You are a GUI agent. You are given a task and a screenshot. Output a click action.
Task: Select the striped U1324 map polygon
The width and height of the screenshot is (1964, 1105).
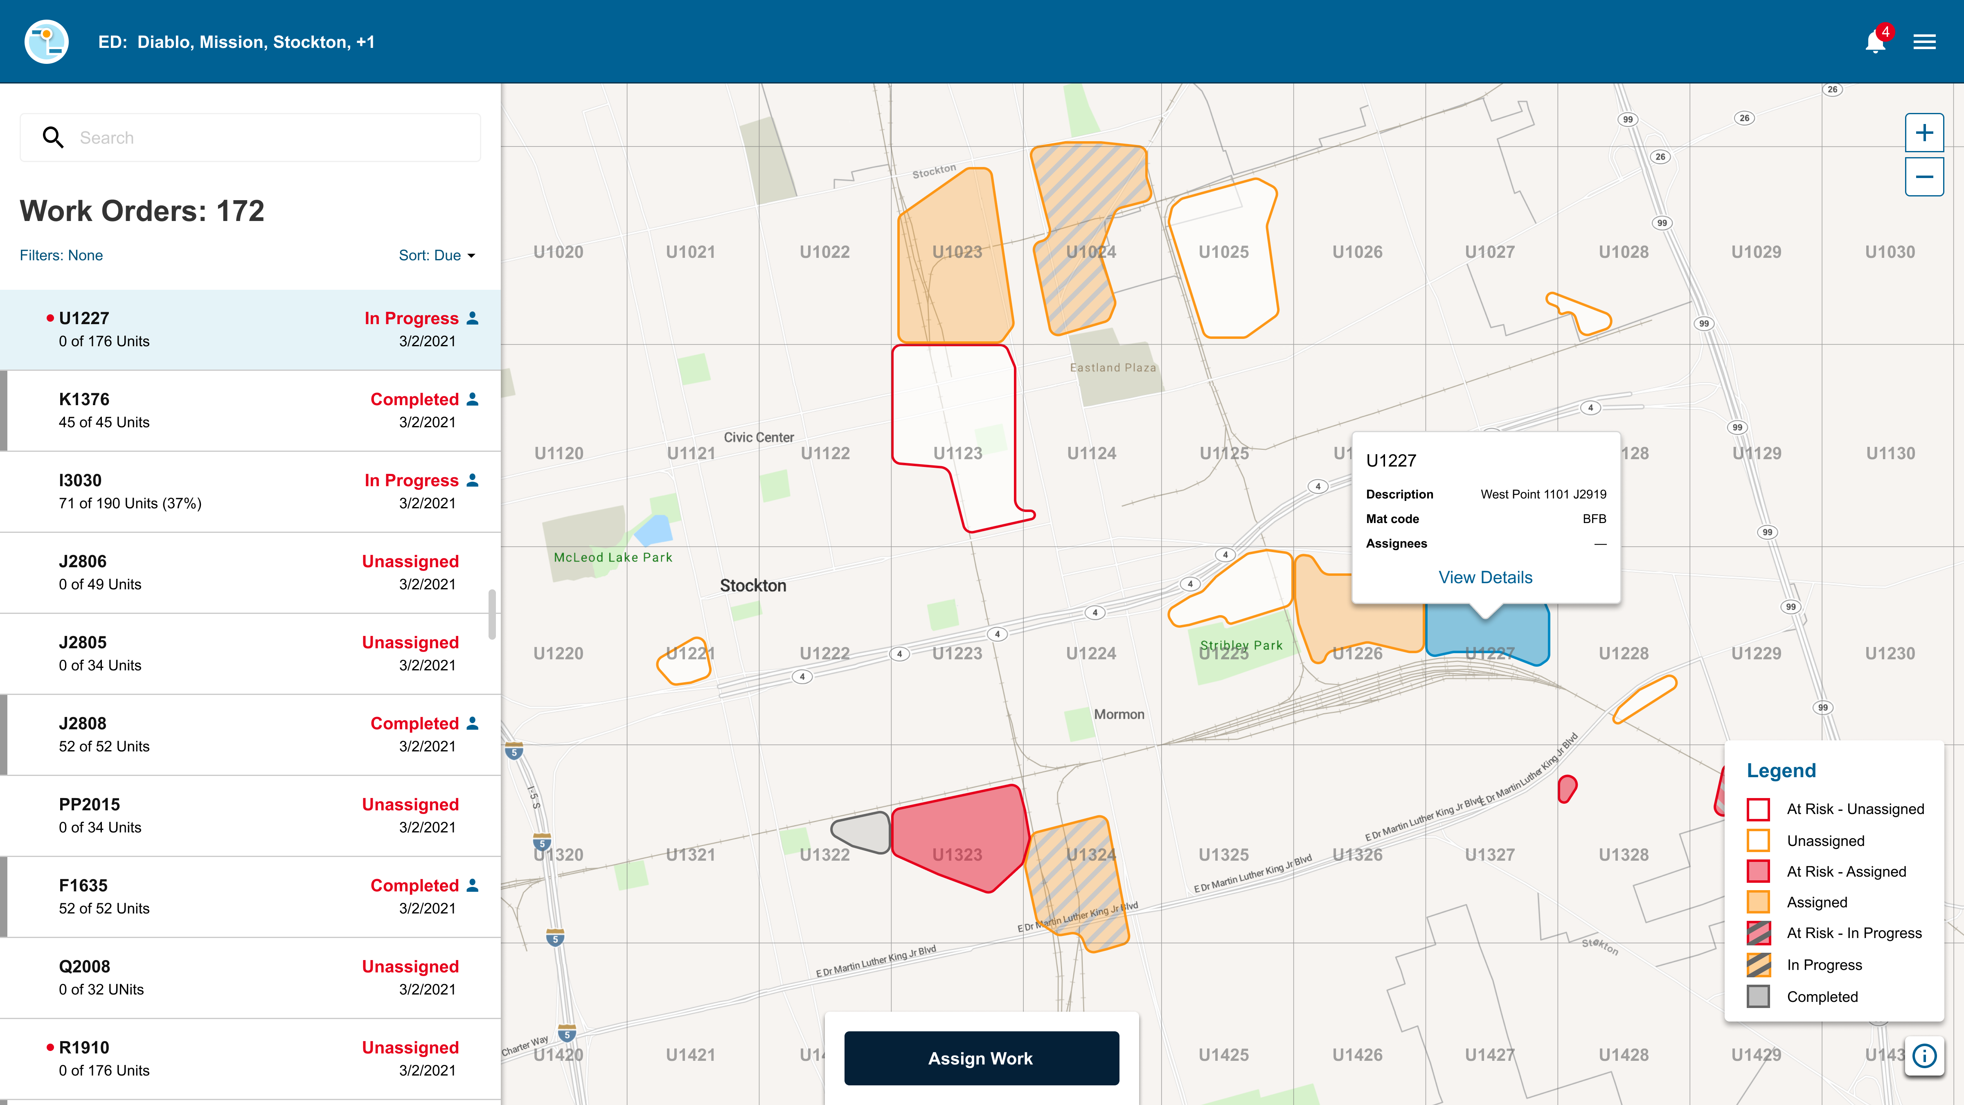click(1077, 884)
